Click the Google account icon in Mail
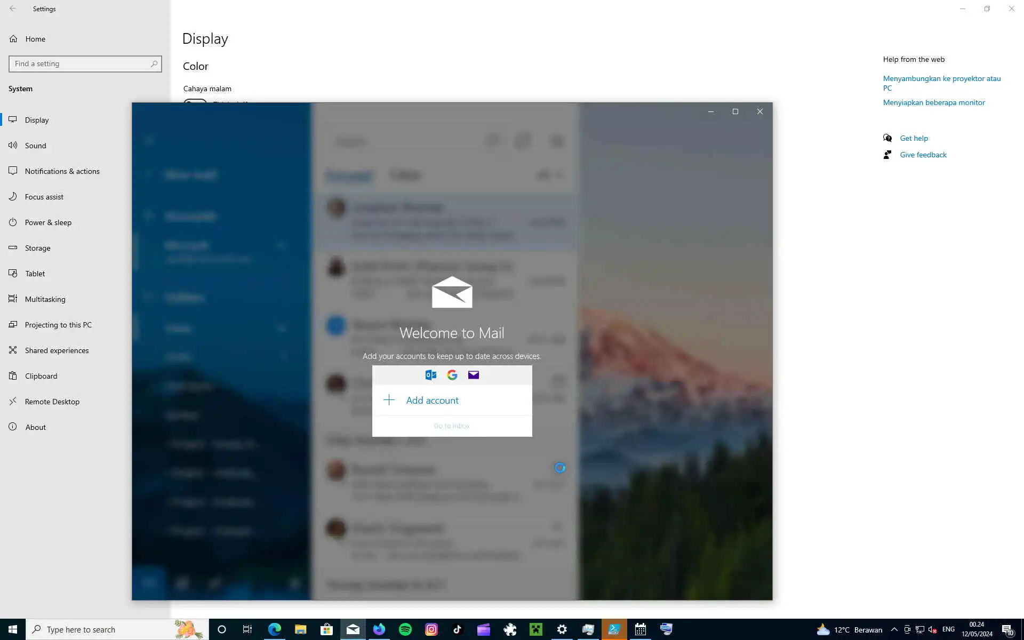Viewport: 1024px width, 640px height. pos(452,375)
